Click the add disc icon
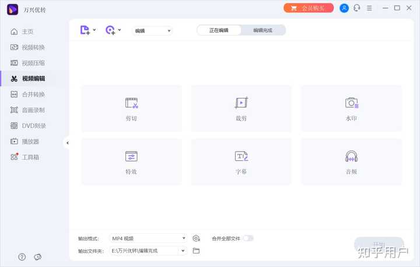This screenshot has height=267, width=420. 110,30
